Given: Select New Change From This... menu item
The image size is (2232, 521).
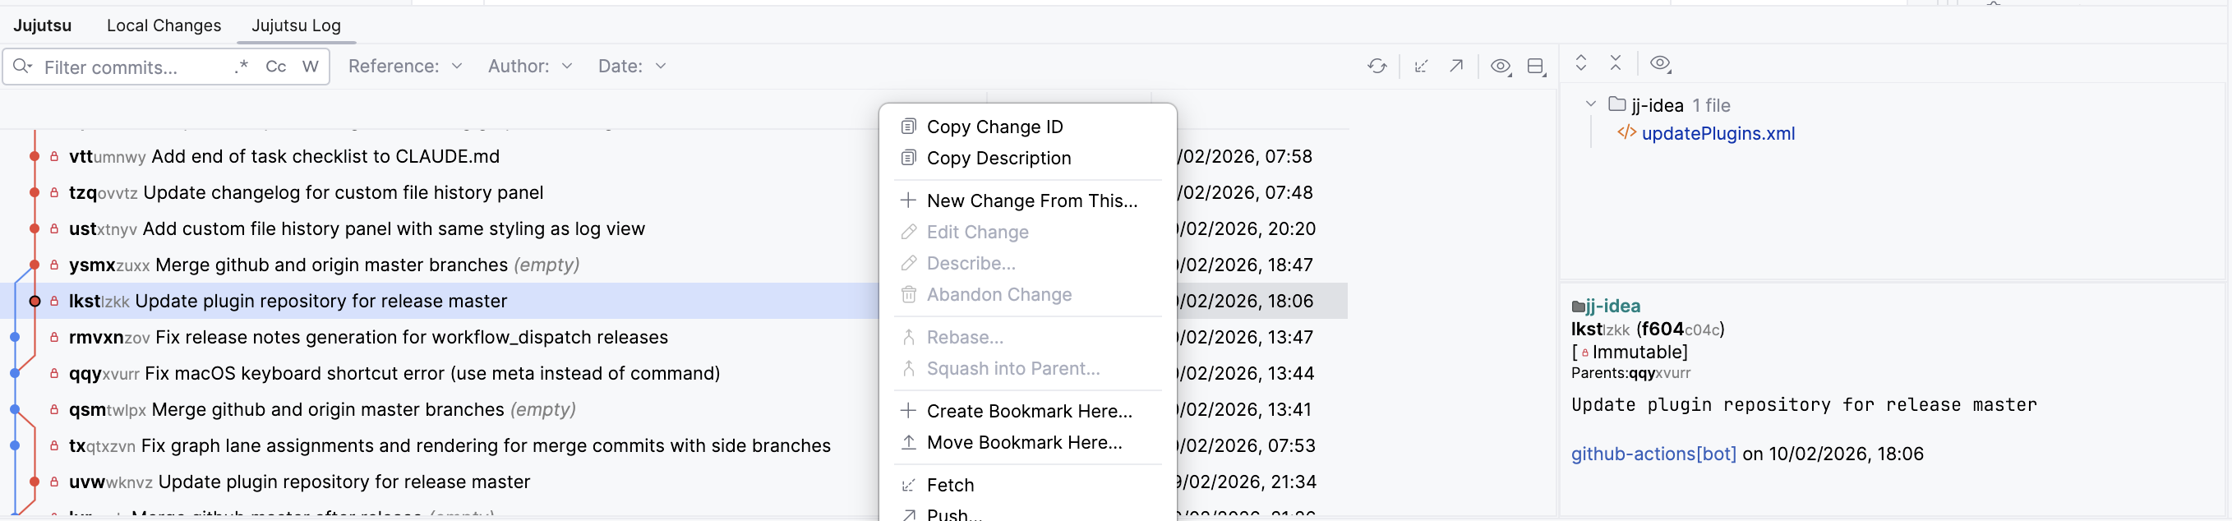Looking at the screenshot, I should tap(1027, 201).
